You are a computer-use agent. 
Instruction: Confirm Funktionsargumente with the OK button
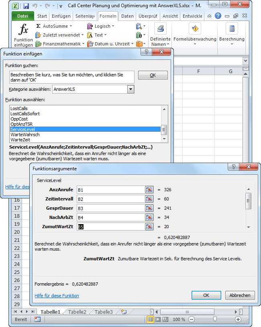[206, 295]
